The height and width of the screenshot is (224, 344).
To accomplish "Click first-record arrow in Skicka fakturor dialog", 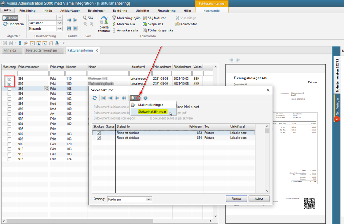I will (103, 98).
